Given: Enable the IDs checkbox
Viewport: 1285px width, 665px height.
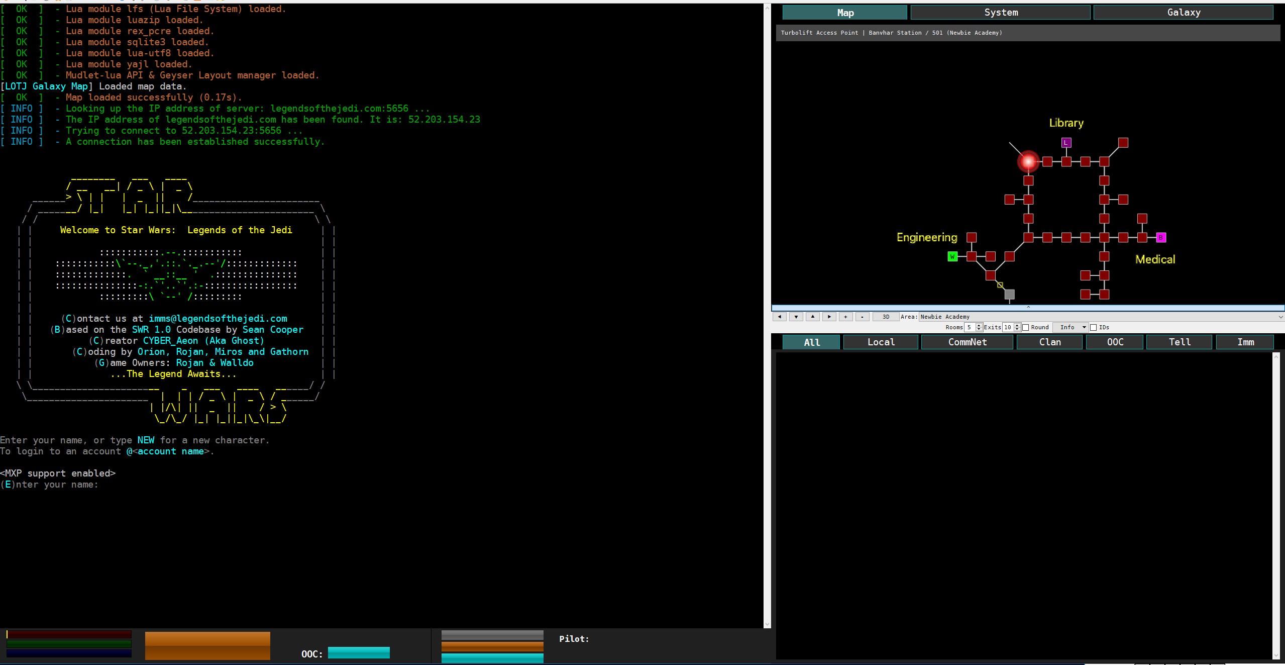Looking at the screenshot, I should (1093, 328).
